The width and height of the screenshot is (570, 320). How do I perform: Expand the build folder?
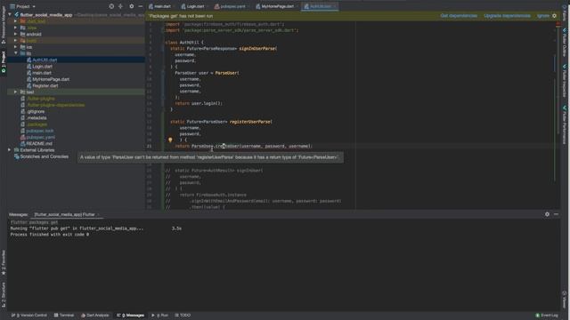pyautogui.click(x=16, y=41)
